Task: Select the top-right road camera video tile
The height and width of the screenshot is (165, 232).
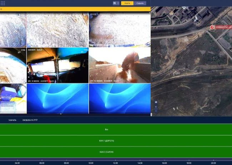Action: coord(120,30)
